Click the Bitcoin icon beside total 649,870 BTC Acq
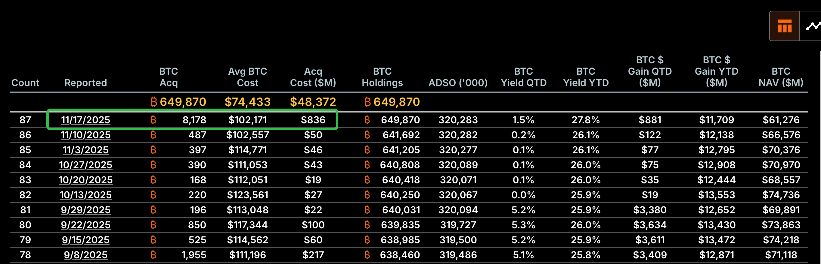This screenshot has height=264, width=821. coord(154,102)
